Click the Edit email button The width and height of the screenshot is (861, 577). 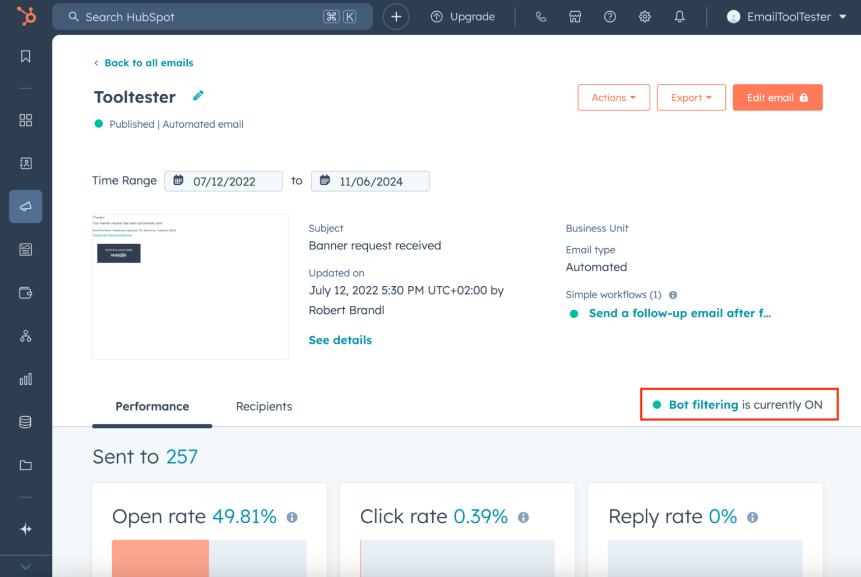pyautogui.click(x=777, y=97)
